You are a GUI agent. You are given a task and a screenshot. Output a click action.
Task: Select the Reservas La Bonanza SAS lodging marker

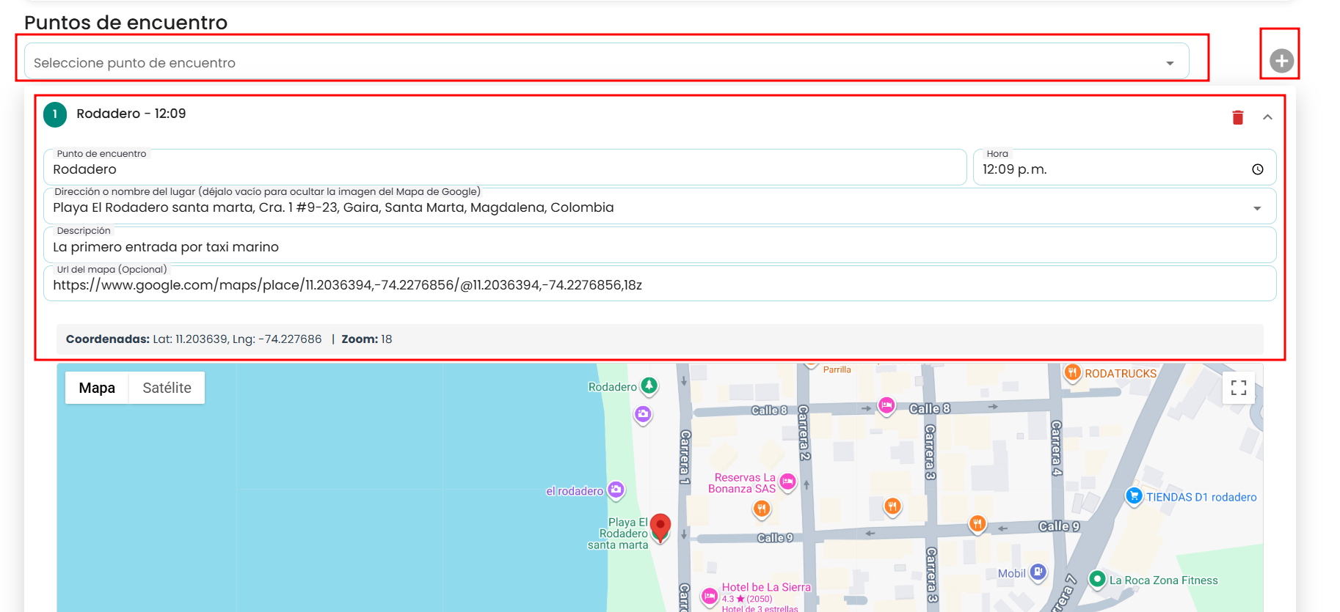[x=787, y=482]
